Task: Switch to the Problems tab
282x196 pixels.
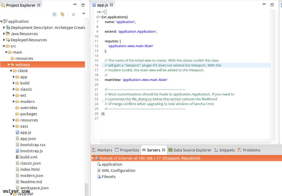Action: click(x=249, y=150)
